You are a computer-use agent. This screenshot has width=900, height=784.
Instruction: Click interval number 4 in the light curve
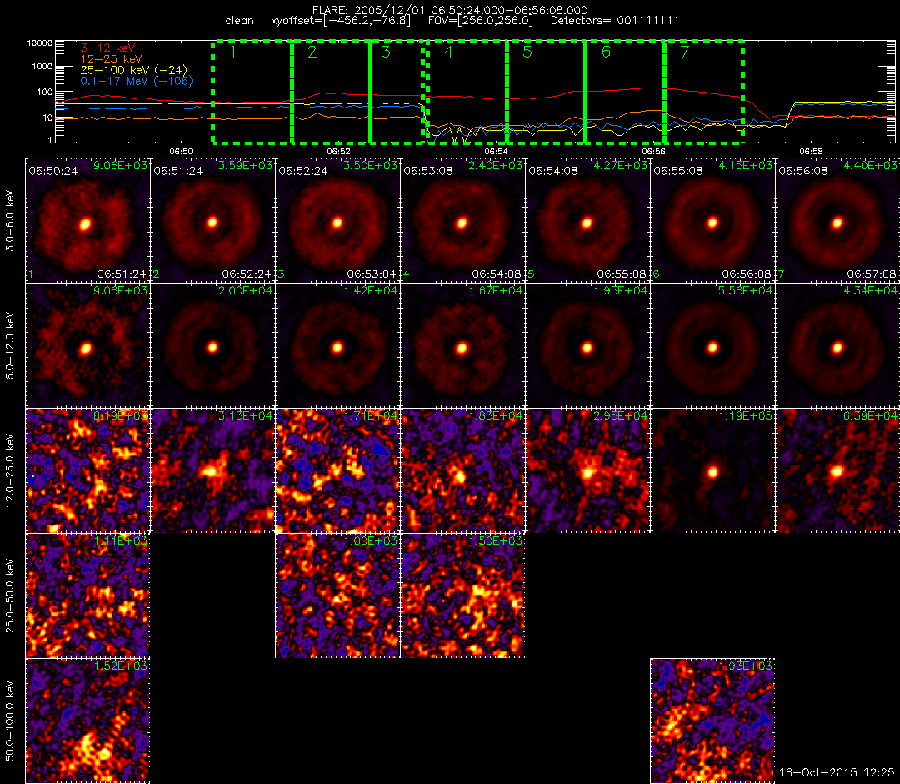tap(449, 53)
